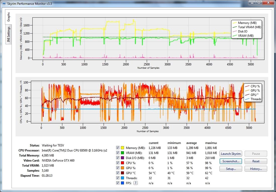Pick the dark red GPU °C swatch
276x192 pixels.
coord(123,173)
